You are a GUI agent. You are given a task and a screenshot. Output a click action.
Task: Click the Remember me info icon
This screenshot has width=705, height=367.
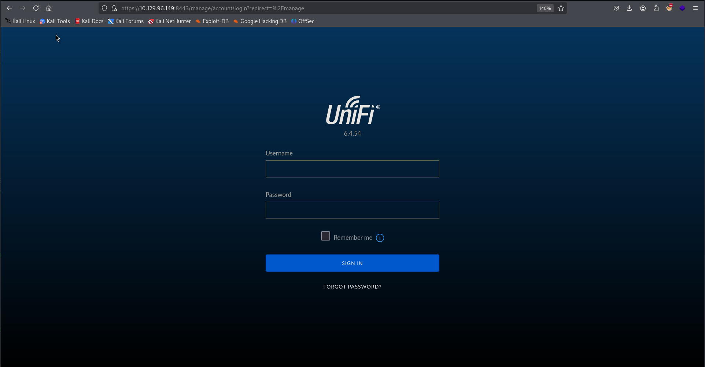[x=380, y=238]
